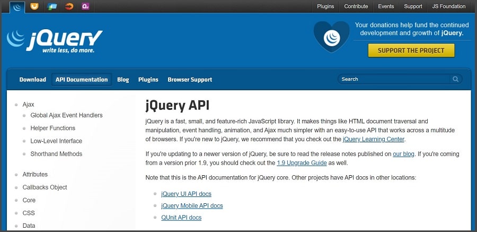Open Plugins in the main navigation
This screenshot has width=477, height=232.
(x=148, y=80)
